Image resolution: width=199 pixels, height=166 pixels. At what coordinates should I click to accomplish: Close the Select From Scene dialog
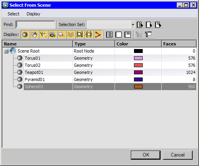193,5
